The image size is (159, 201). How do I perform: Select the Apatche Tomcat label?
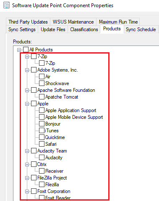coord(62,97)
